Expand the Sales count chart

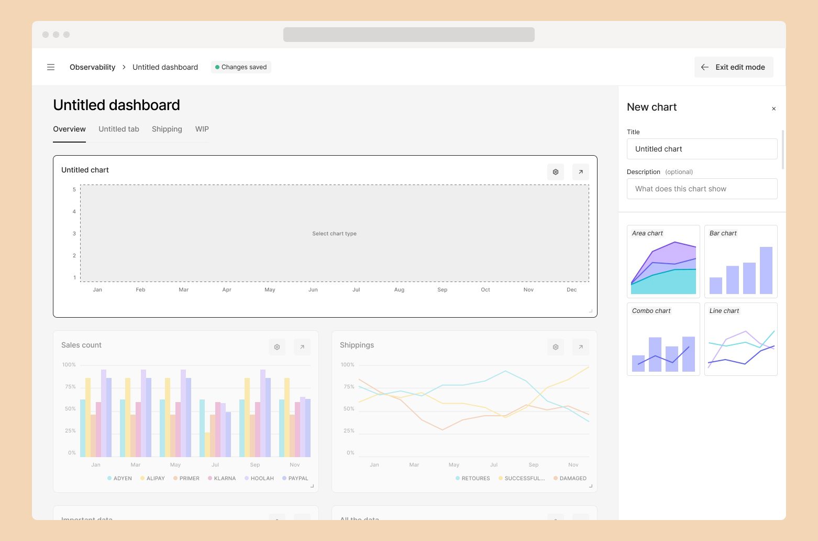[x=302, y=347]
